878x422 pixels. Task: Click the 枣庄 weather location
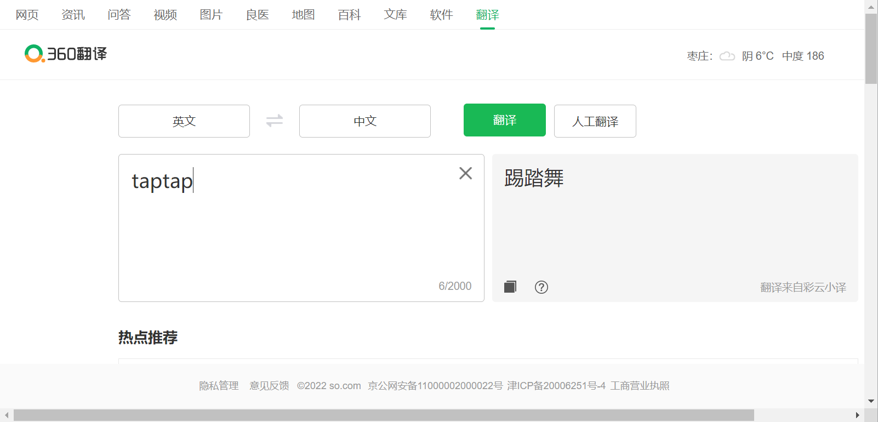coord(699,56)
